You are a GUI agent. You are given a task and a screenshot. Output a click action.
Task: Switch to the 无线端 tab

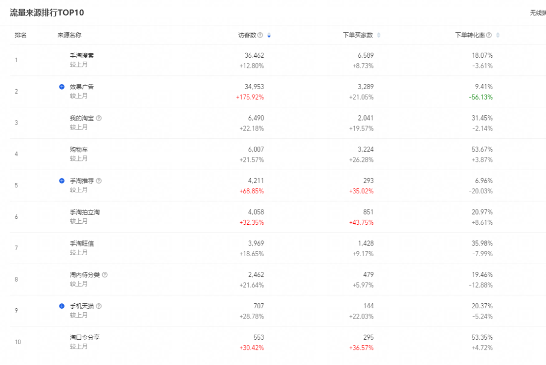537,13
